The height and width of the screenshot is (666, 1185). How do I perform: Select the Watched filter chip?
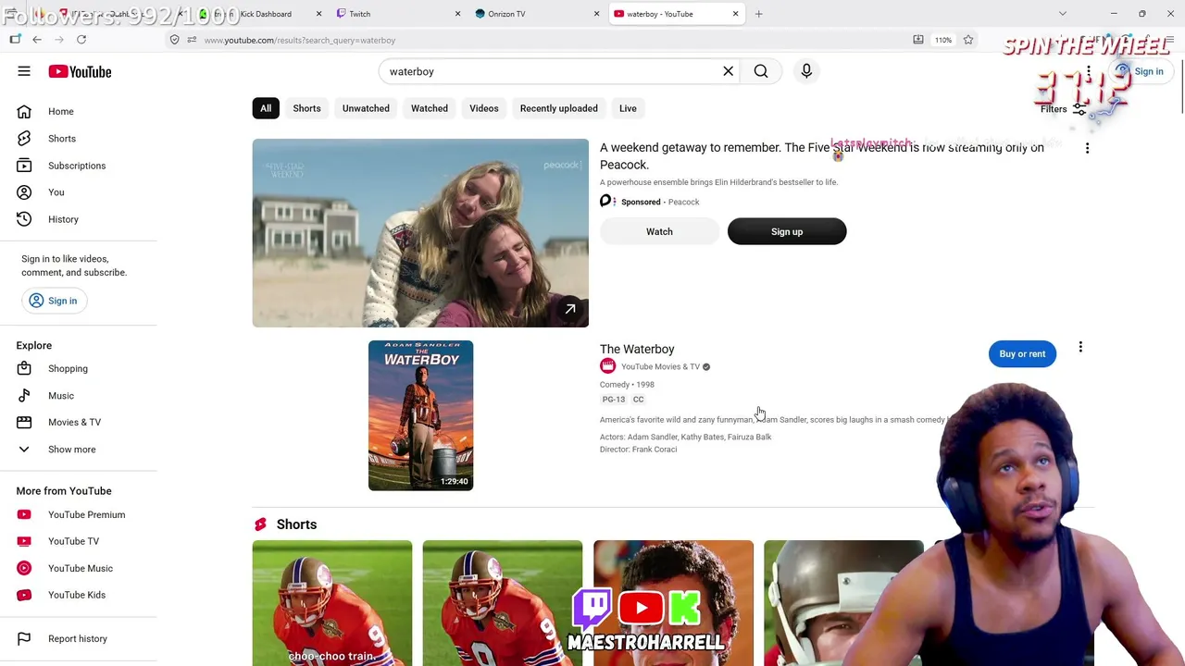[430, 108]
